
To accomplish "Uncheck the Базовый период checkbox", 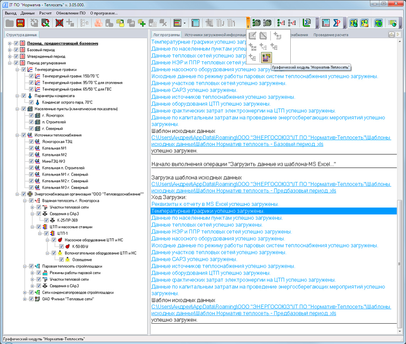I will point(16,50).
